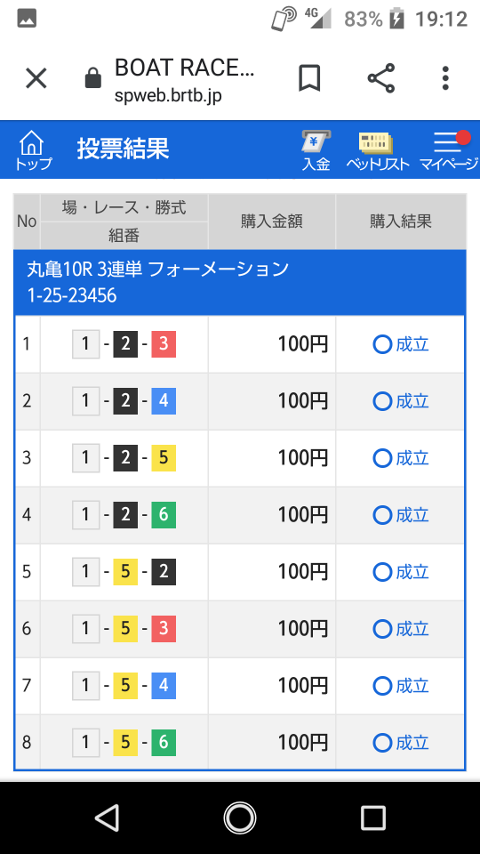
Task: Tap the browser bookmark icon
Action: [309, 78]
